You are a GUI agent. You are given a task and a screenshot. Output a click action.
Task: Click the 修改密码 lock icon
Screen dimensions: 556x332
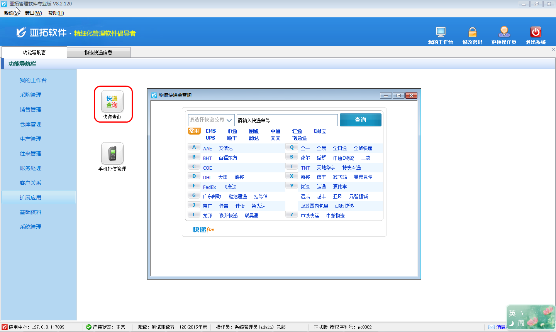point(472,32)
